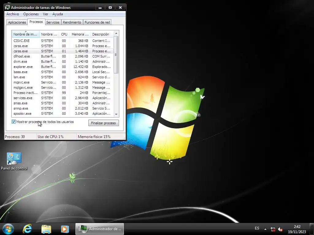The height and width of the screenshot is (235, 314).
Task: Click Show desktop strip at taskbar edge
Action: point(312,229)
